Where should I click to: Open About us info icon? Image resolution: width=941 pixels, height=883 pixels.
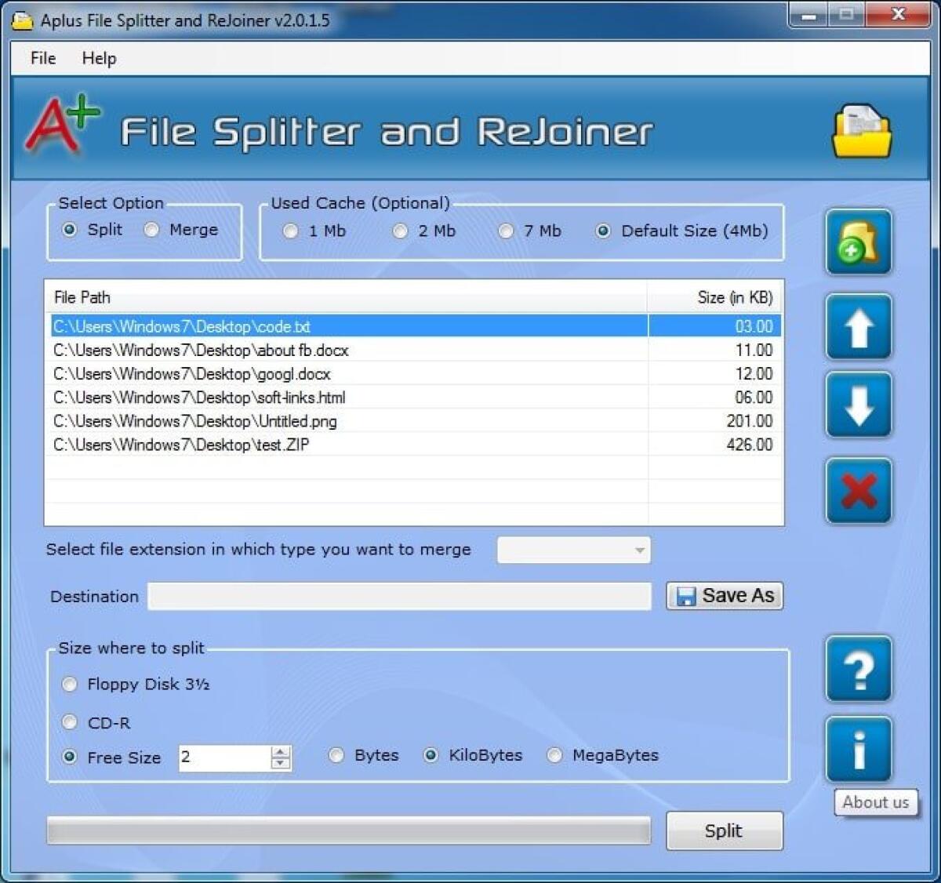859,750
